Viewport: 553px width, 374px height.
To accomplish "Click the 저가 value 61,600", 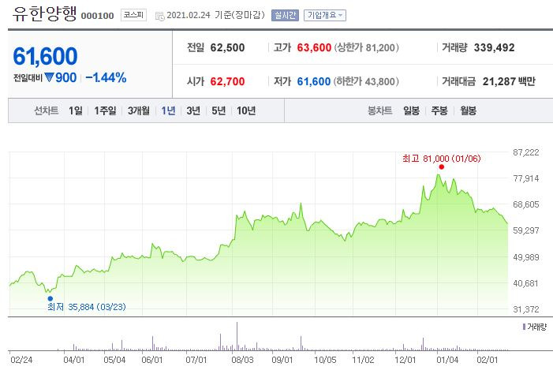I will [313, 81].
